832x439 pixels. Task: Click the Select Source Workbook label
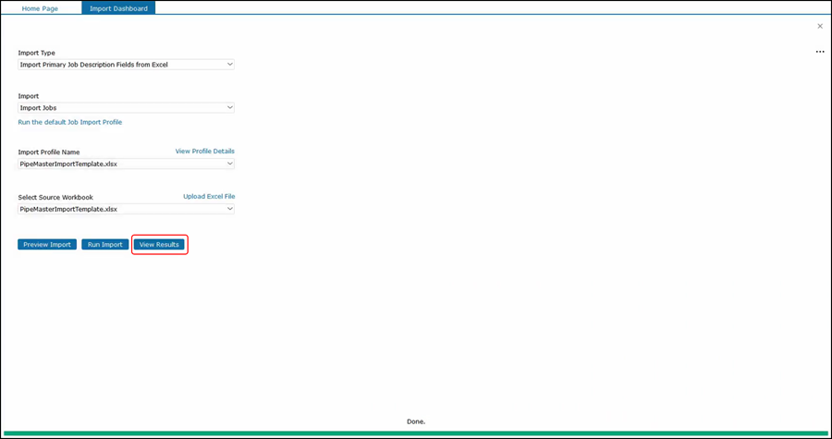tap(55, 198)
